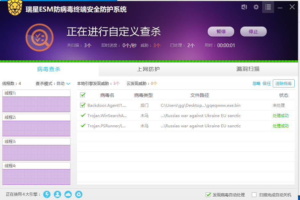Uncheck the Backdoor.Agent row checkbox
The image size is (300, 200).
(83, 105)
